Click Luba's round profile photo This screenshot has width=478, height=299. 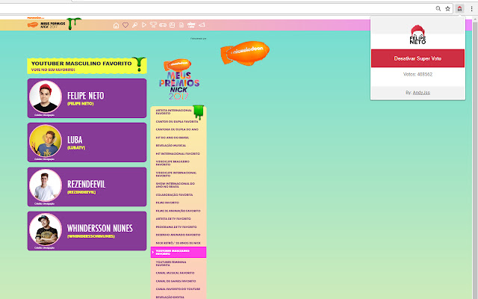pyautogui.click(x=46, y=141)
